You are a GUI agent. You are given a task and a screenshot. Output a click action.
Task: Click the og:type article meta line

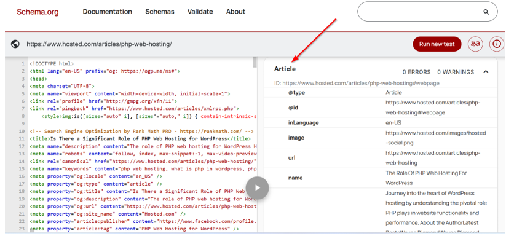tap(96, 184)
